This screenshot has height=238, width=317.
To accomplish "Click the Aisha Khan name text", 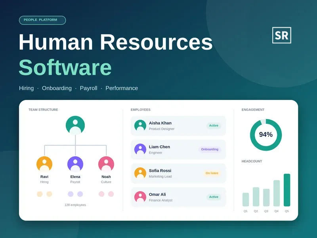I will click(160, 123).
